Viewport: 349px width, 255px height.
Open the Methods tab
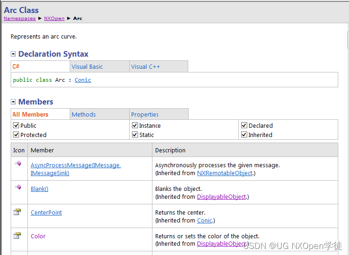[84, 115]
